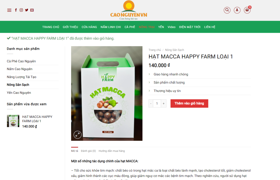This screenshot has width=280, height=180.
Task: Open the hamburger menu icon
Action: [x=9, y=10]
